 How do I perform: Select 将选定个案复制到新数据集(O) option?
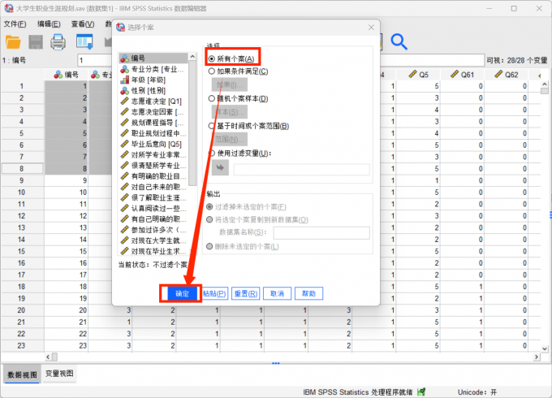tap(209, 220)
